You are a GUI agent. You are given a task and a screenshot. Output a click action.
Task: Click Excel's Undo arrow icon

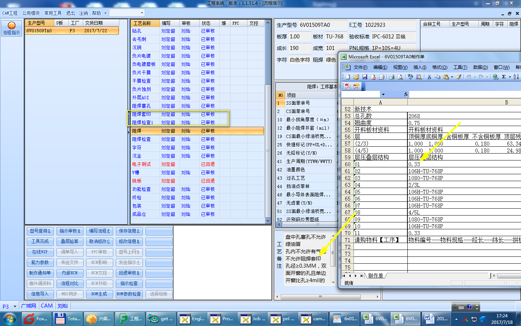click(x=469, y=77)
